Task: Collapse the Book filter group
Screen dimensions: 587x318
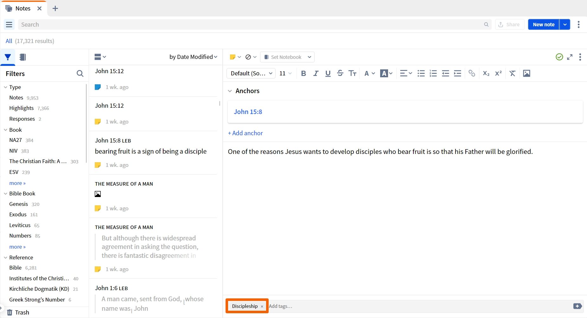Action: point(5,130)
